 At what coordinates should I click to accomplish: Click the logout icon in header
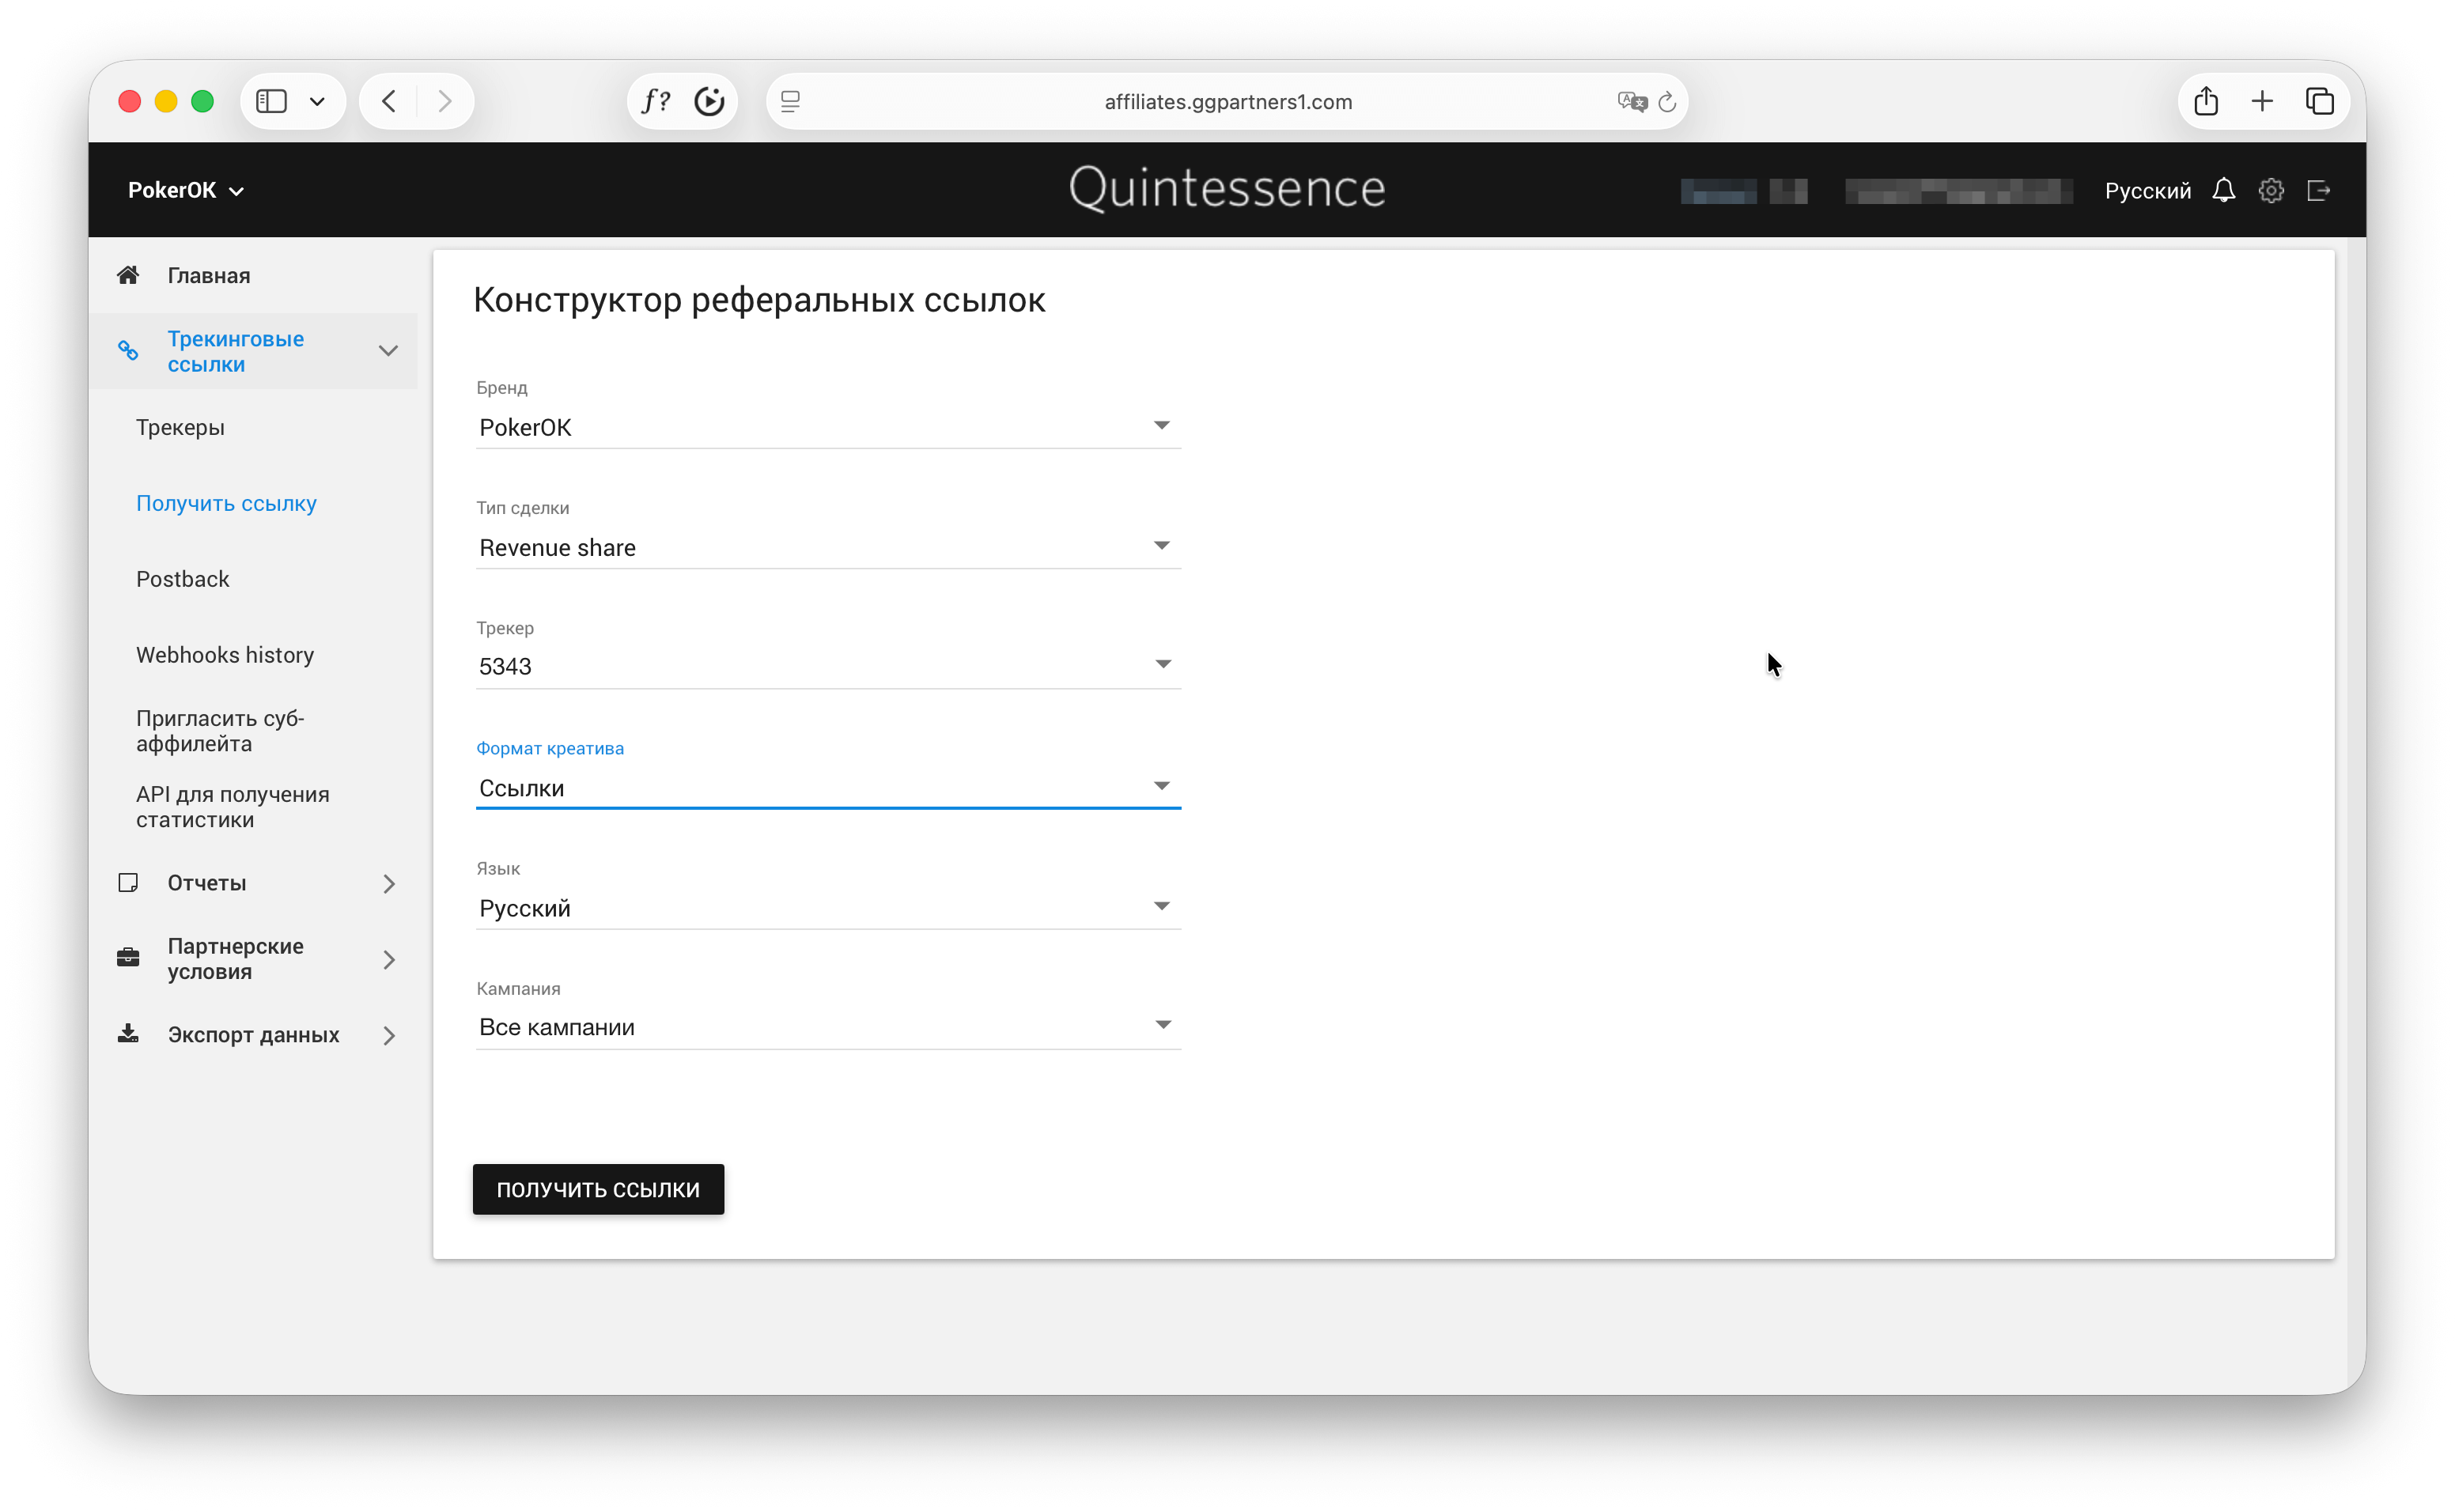point(2318,190)
